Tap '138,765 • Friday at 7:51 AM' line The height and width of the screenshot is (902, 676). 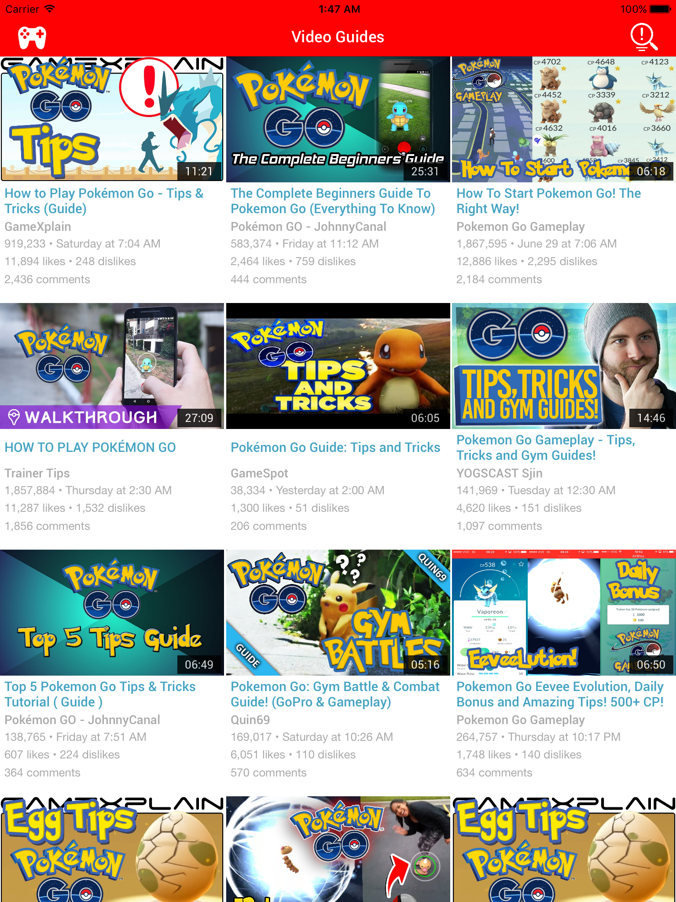point(75,737)
